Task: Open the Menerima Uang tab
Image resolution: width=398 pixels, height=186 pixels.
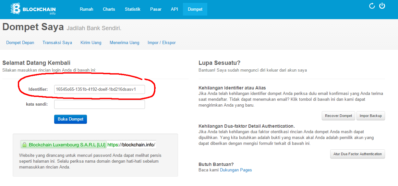Action: click(125, 42)
